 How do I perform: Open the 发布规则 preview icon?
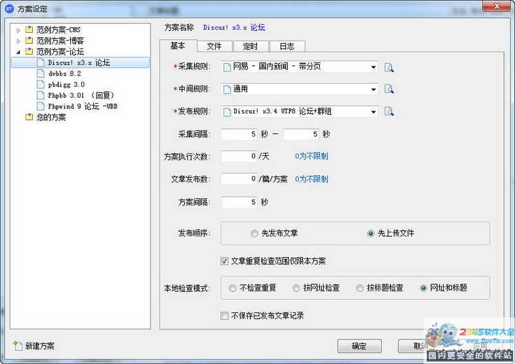tap(389, 111)
